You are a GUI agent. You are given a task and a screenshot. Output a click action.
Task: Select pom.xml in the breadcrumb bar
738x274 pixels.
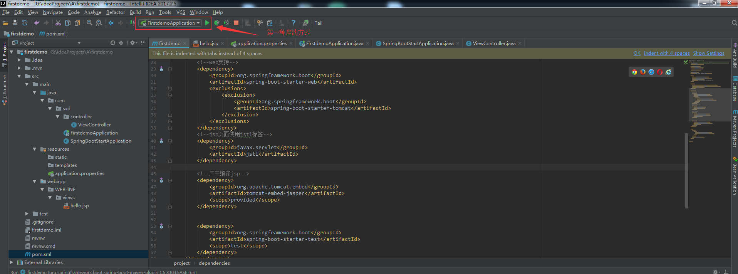pyautogui.click(x=53, y=34)
